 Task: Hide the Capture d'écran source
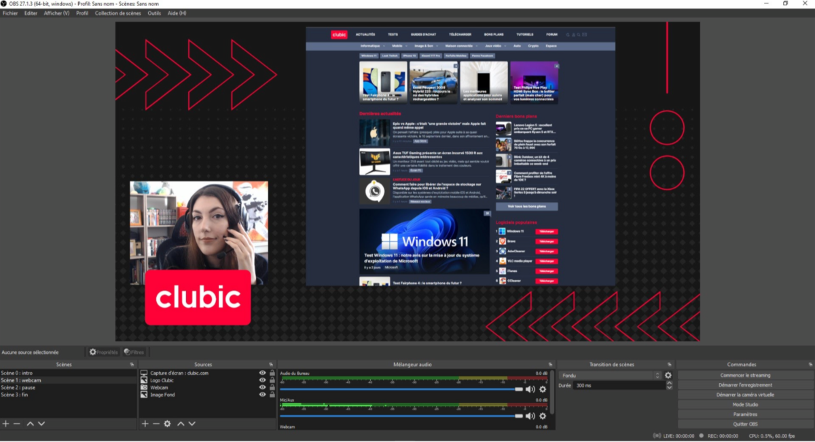262,373
